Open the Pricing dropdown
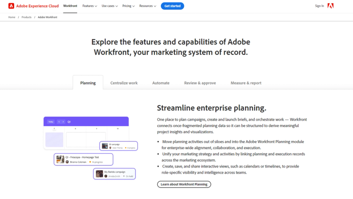 [128, 6]
